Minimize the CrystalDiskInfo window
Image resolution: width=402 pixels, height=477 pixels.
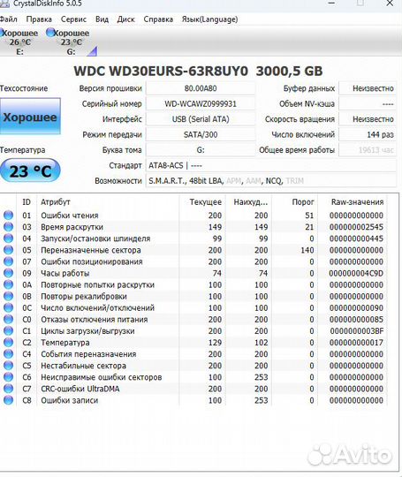[331, 4]
